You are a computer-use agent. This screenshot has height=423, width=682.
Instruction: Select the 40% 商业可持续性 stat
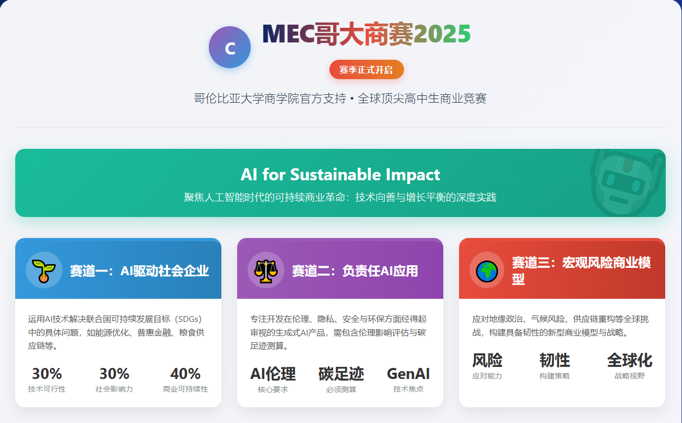185,379
